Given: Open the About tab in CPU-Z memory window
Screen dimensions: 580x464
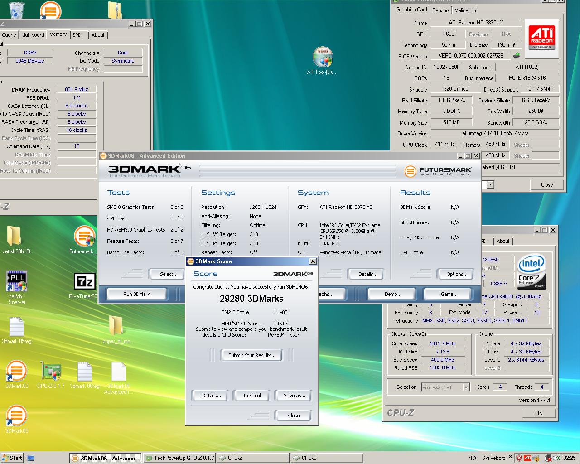Looking at the screenshot, I should pos(98,35).
